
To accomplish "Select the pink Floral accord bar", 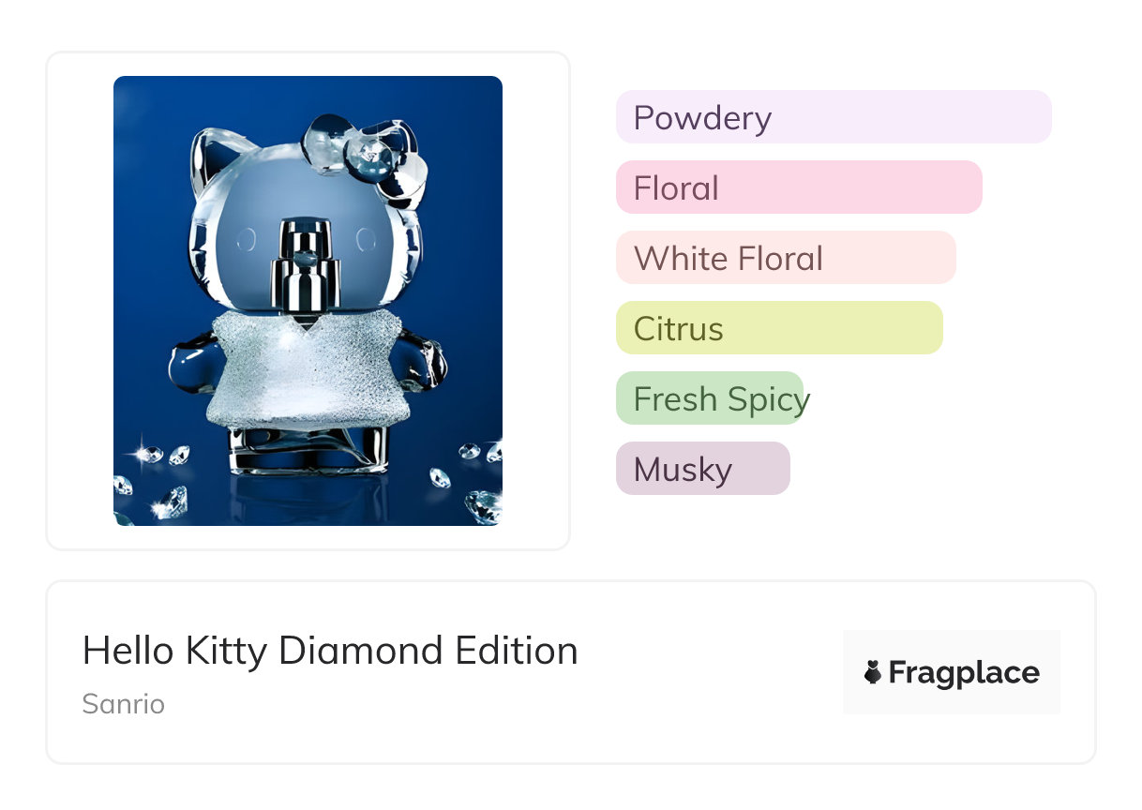I will pos(798,187).
